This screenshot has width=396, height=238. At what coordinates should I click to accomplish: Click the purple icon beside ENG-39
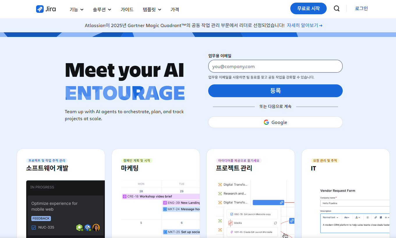point(165,203)
